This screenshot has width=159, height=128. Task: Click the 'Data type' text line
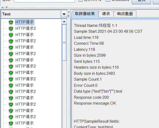[98, 91]
